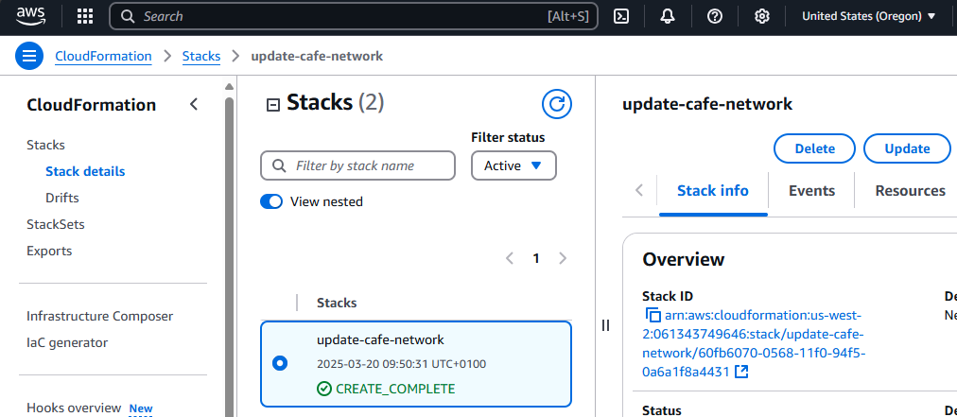Refresh the stacks list
This screenshot has width=957, height=417.
coord(557,104)
